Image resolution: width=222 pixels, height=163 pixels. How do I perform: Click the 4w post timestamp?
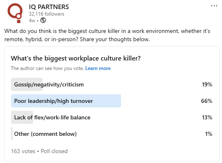(x=32, y=21)
